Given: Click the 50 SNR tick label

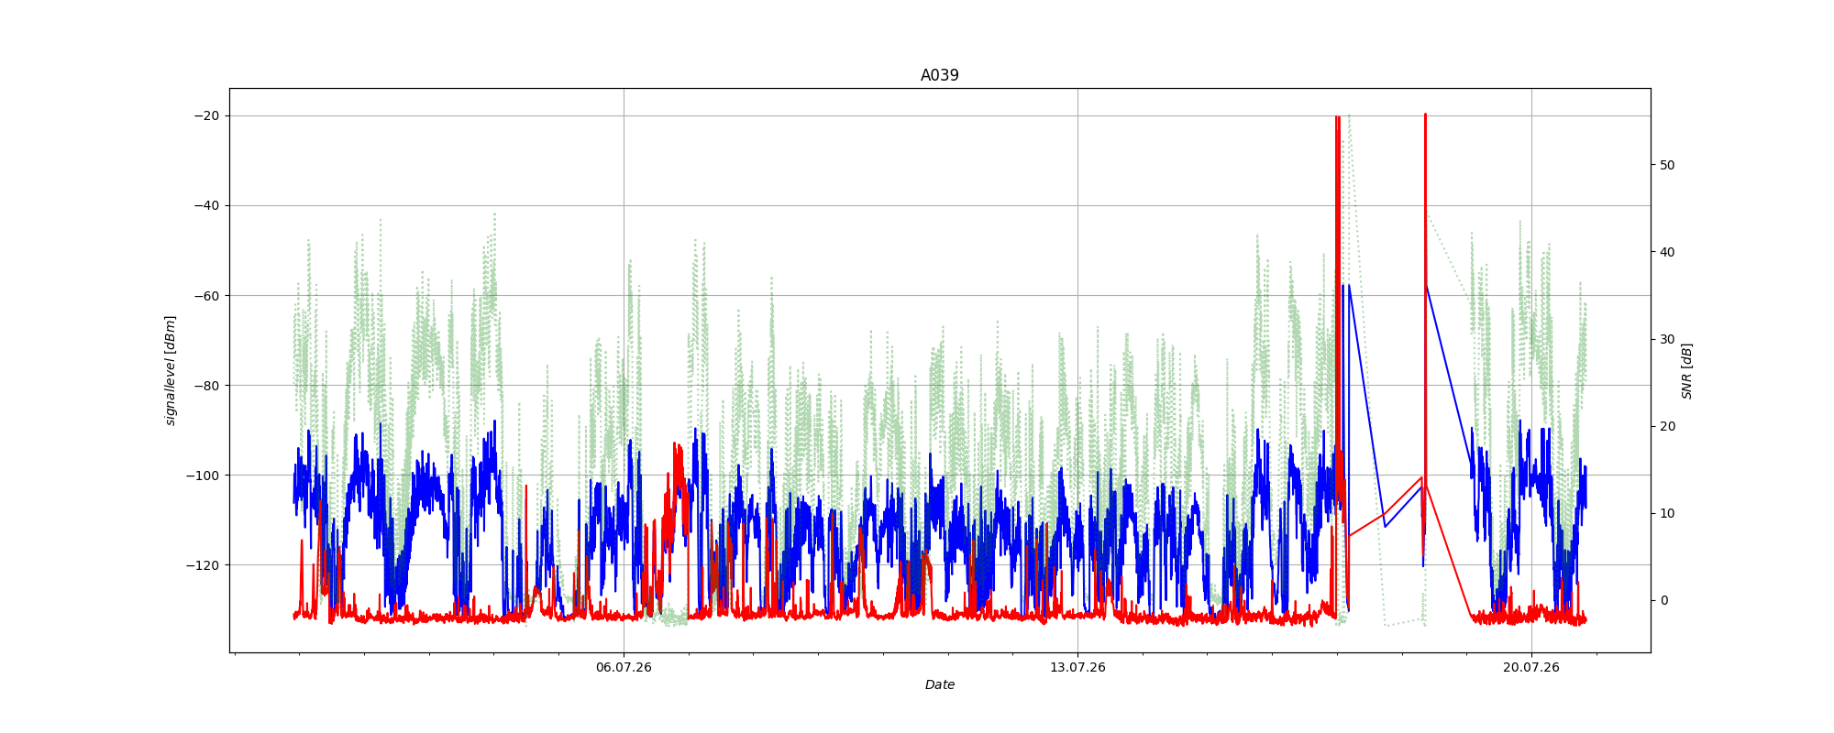Looking at the screenshot, I should click(1667, 165).
